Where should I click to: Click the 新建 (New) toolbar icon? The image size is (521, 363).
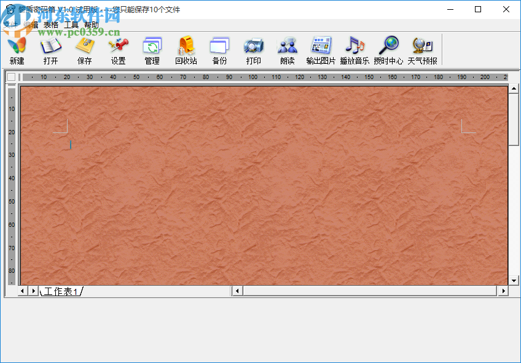17,50
